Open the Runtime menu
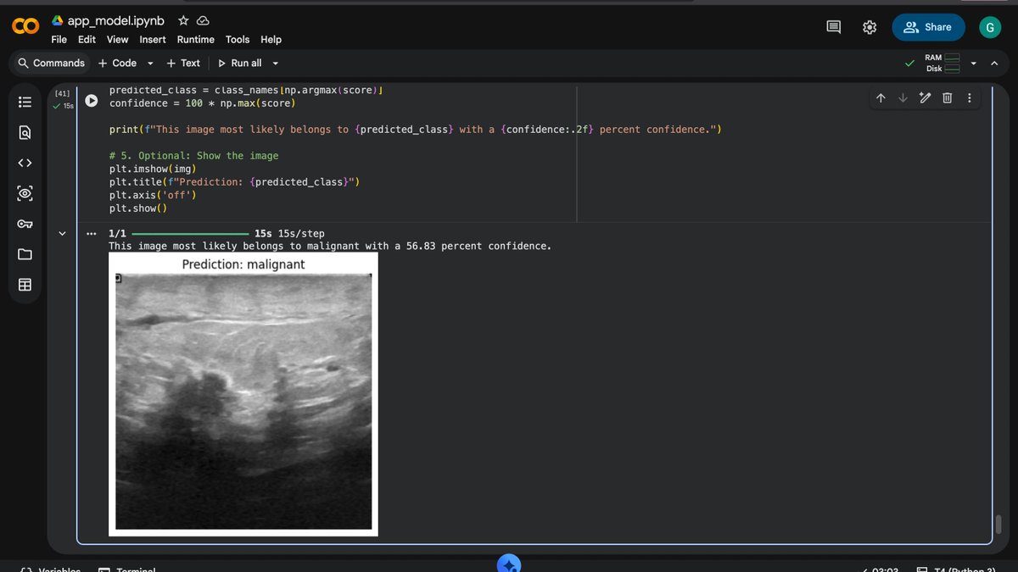Viewport: 1018px width, 572px height. (x=196, y=40)
